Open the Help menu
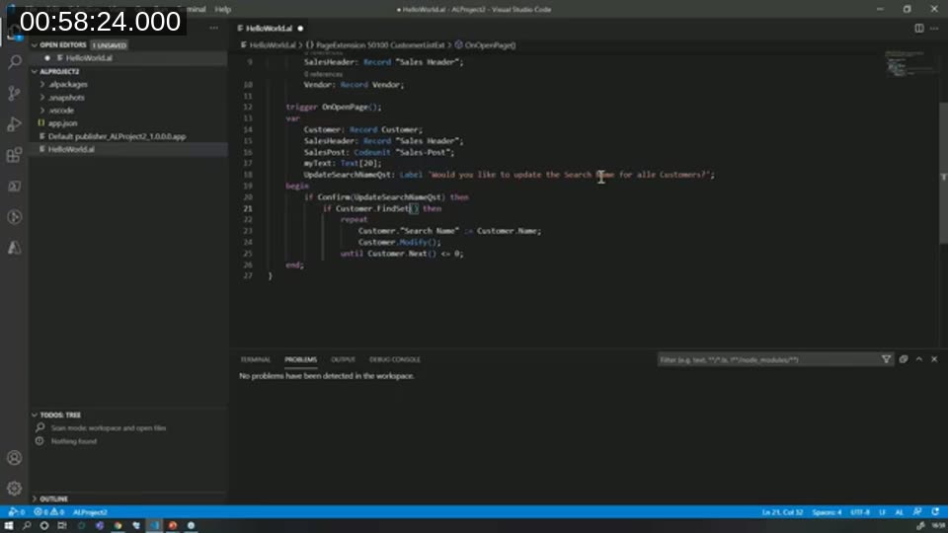948x533 pixels. (223, 9)
